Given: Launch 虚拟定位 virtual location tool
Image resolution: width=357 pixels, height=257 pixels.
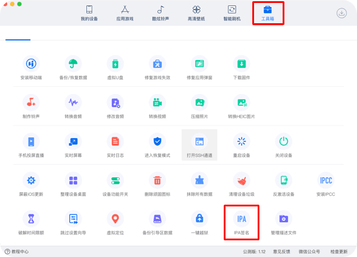Looking at the screenshot, I should 115,219.
